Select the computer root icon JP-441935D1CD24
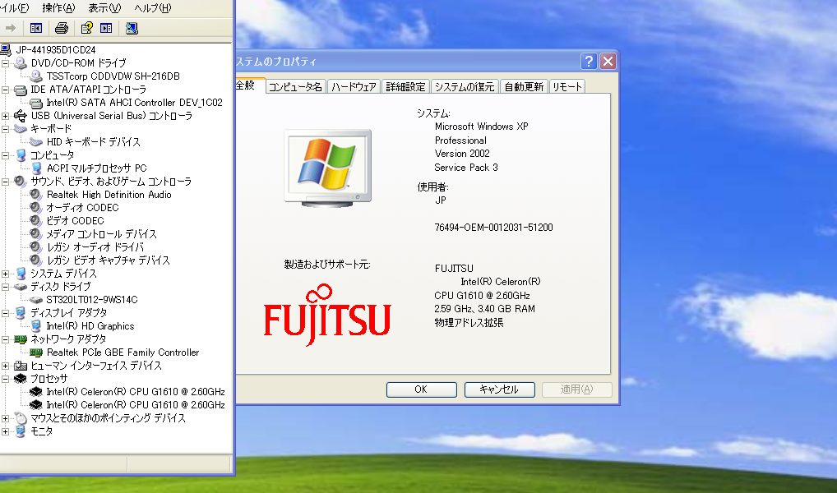This screenshot has height=493, width=837. [5, 49]
